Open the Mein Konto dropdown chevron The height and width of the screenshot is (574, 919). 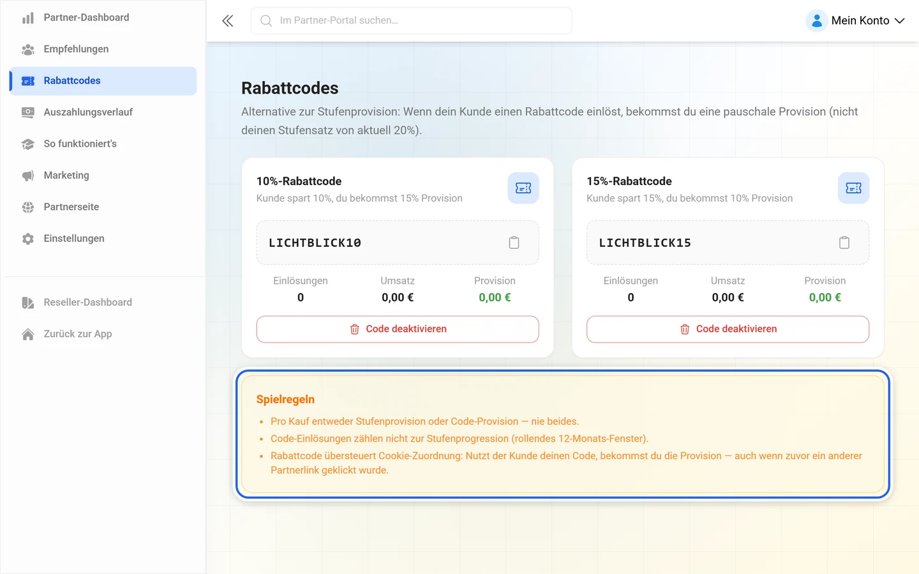pyautogui.click(x=900, y=21)
